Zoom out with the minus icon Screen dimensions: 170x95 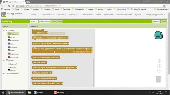(x=159, y=70)
